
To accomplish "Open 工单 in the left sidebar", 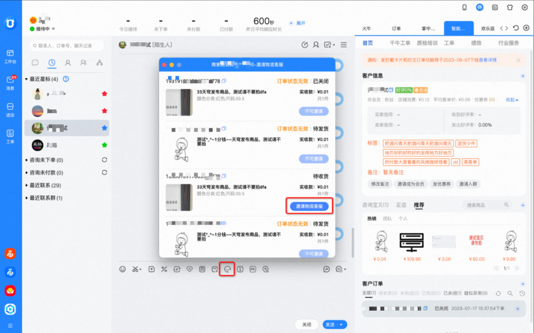I will point(10,136).
